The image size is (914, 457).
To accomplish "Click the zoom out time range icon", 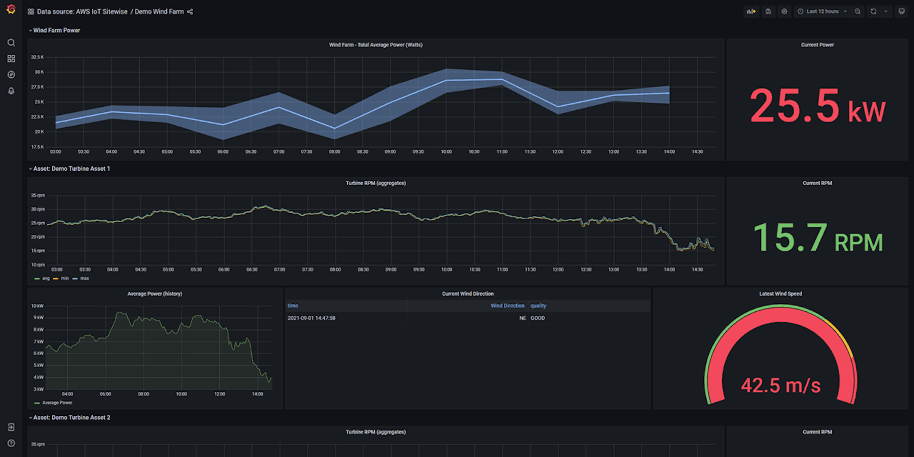I will 857,11.
